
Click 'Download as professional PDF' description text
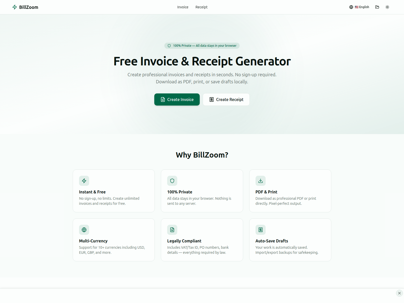[286, 201]
